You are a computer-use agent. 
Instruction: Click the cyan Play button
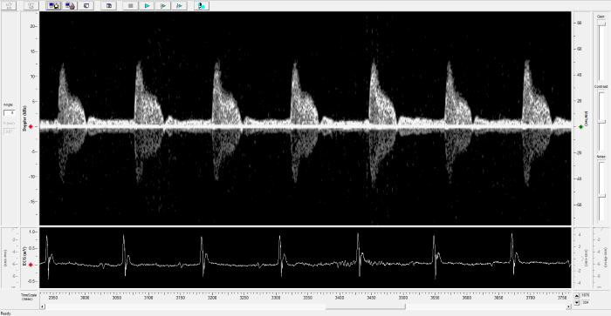click(x=147, y=5)
